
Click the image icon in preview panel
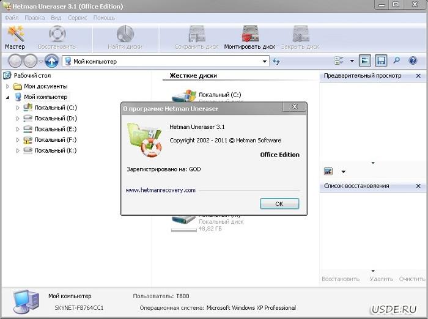[x=328, y=171]
